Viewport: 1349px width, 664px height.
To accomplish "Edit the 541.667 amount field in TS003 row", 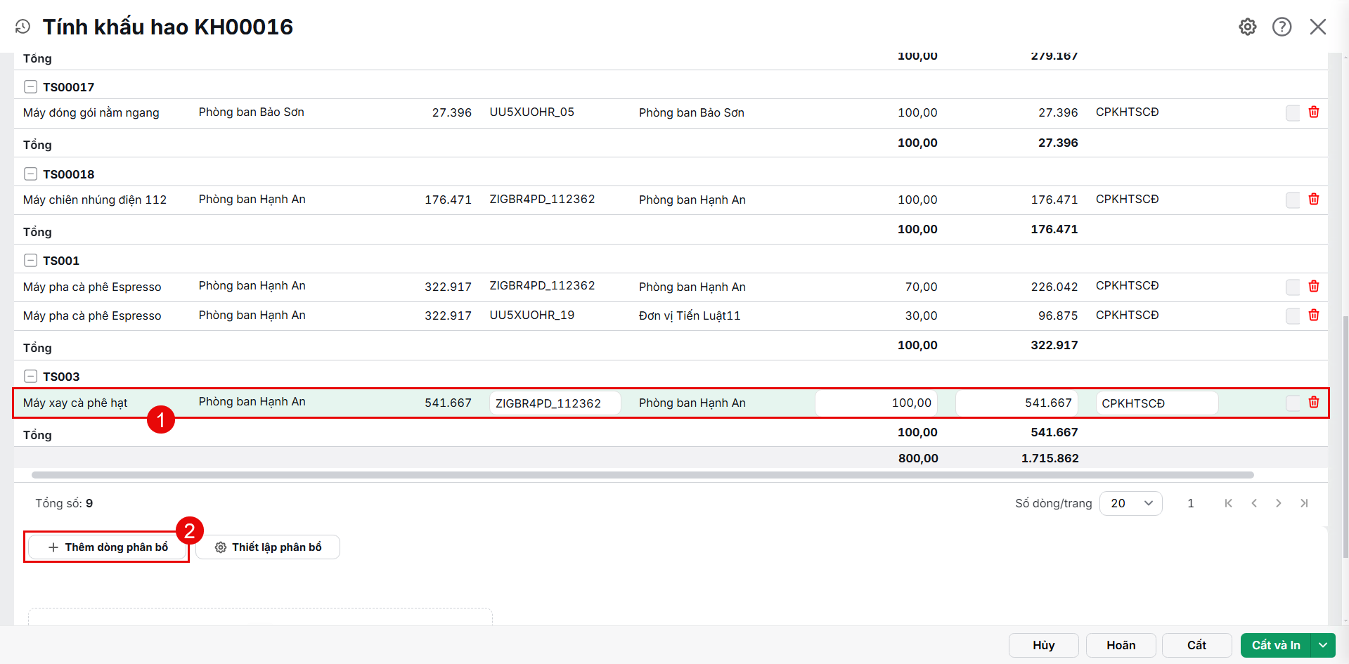I will [x=1016, y=403].
